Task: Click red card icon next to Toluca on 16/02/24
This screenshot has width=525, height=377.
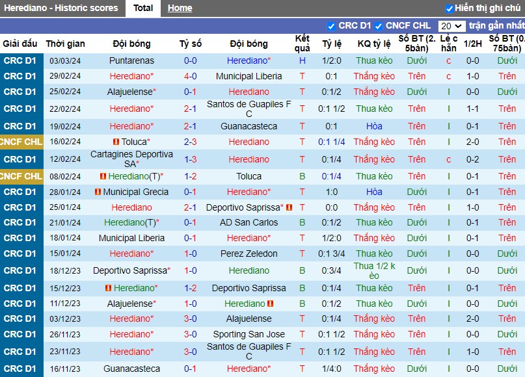Action: (116, 142)
